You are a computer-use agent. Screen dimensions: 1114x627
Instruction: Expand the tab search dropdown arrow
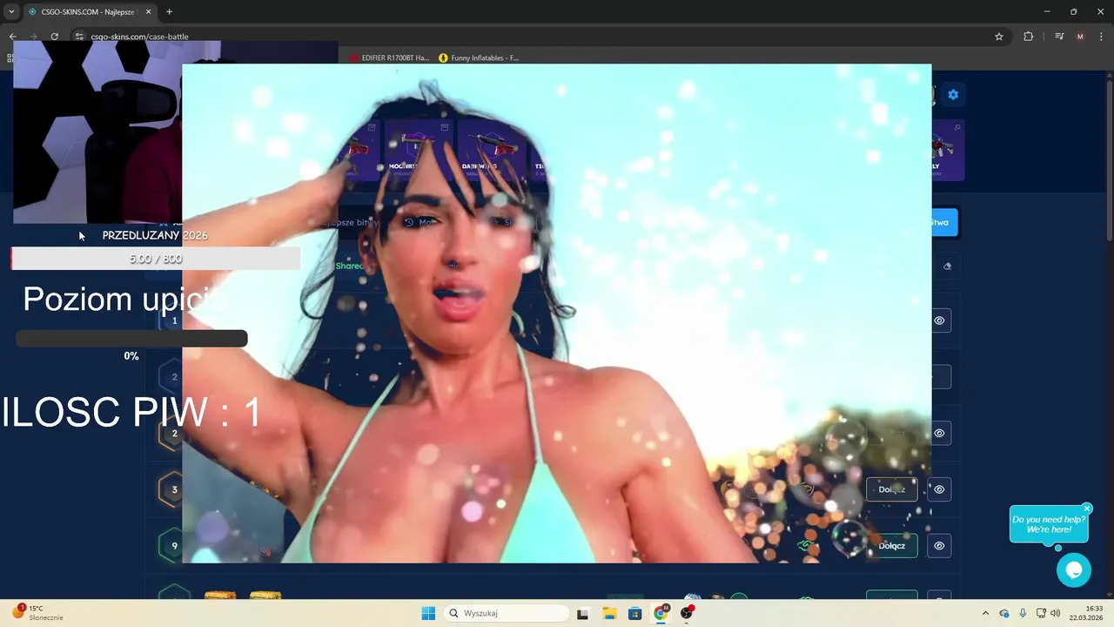[x=10, y=11]
